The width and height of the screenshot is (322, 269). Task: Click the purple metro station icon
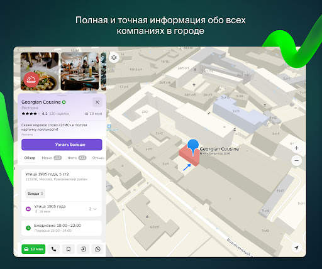(x=28, y=209)
